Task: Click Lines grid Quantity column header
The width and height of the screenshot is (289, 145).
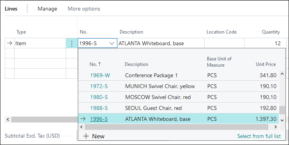Action: click(x=271, y=32)
